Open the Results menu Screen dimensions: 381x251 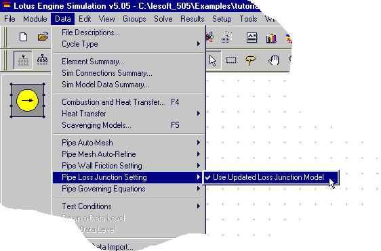point(193,19)
